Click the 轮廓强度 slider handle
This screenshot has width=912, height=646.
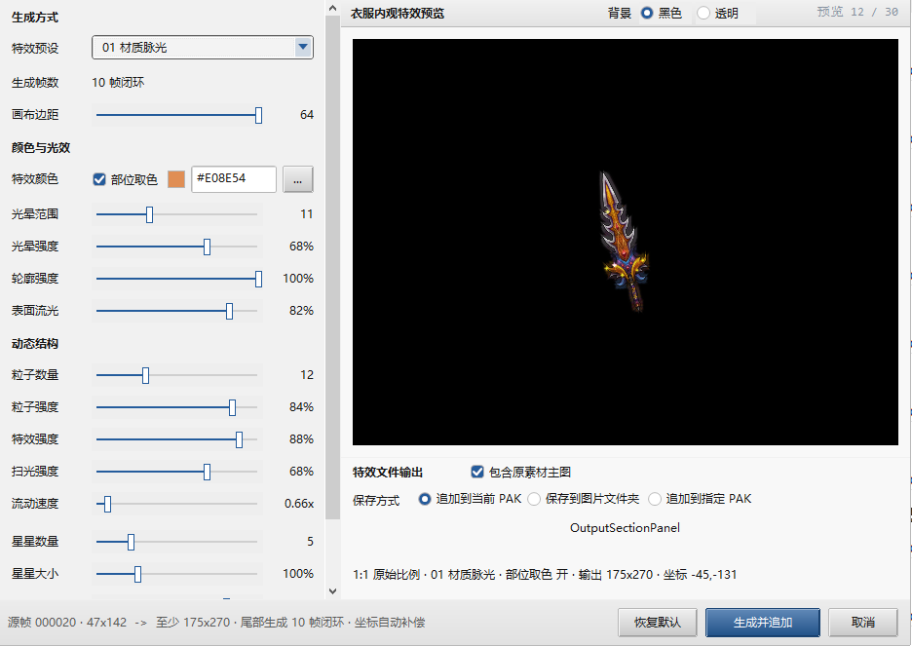click(x=258, y=279)
